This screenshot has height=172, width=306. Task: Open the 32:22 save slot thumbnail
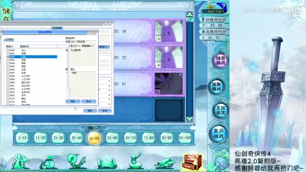coord(169,57)
